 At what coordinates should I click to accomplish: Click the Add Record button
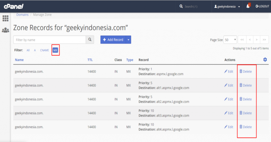tap(113, 40)
